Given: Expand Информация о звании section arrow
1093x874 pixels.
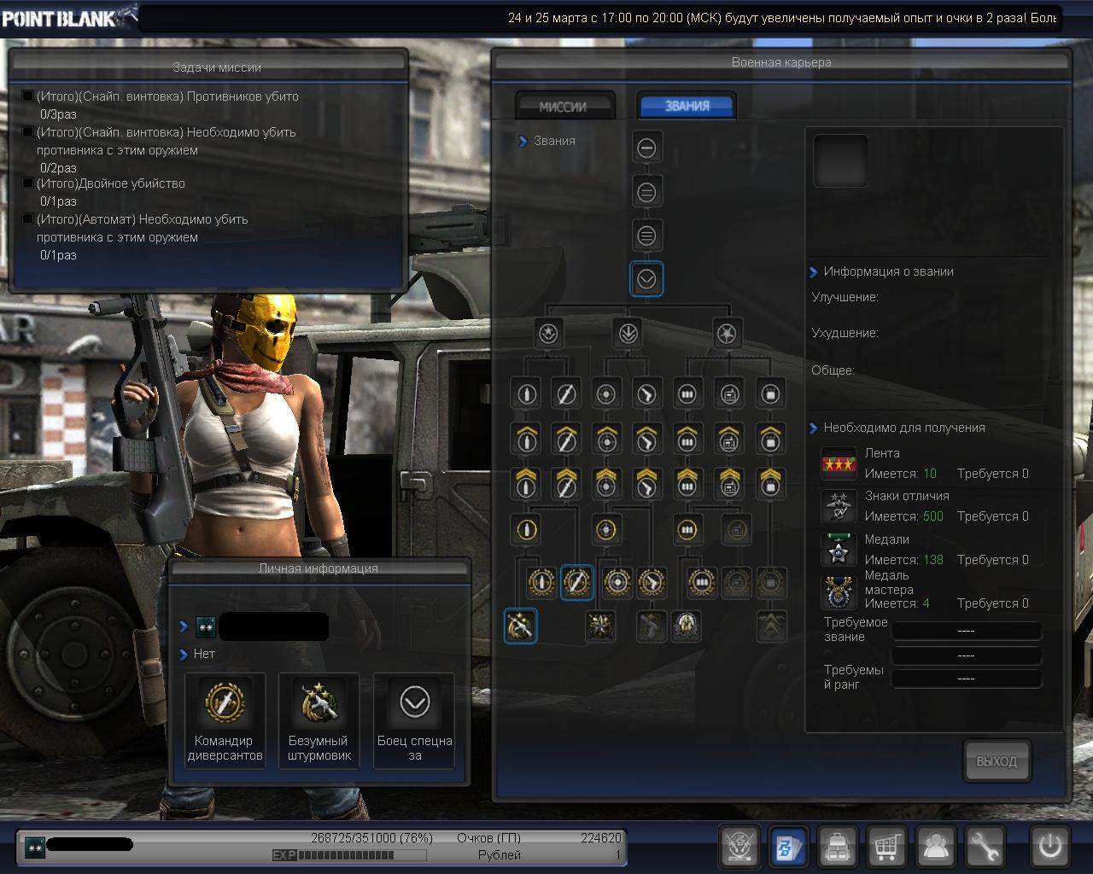Looking at the screenshot, I should coord(814,272).
